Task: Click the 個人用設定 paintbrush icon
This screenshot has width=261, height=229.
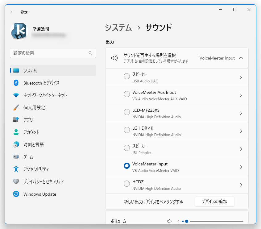Action: 16,107
